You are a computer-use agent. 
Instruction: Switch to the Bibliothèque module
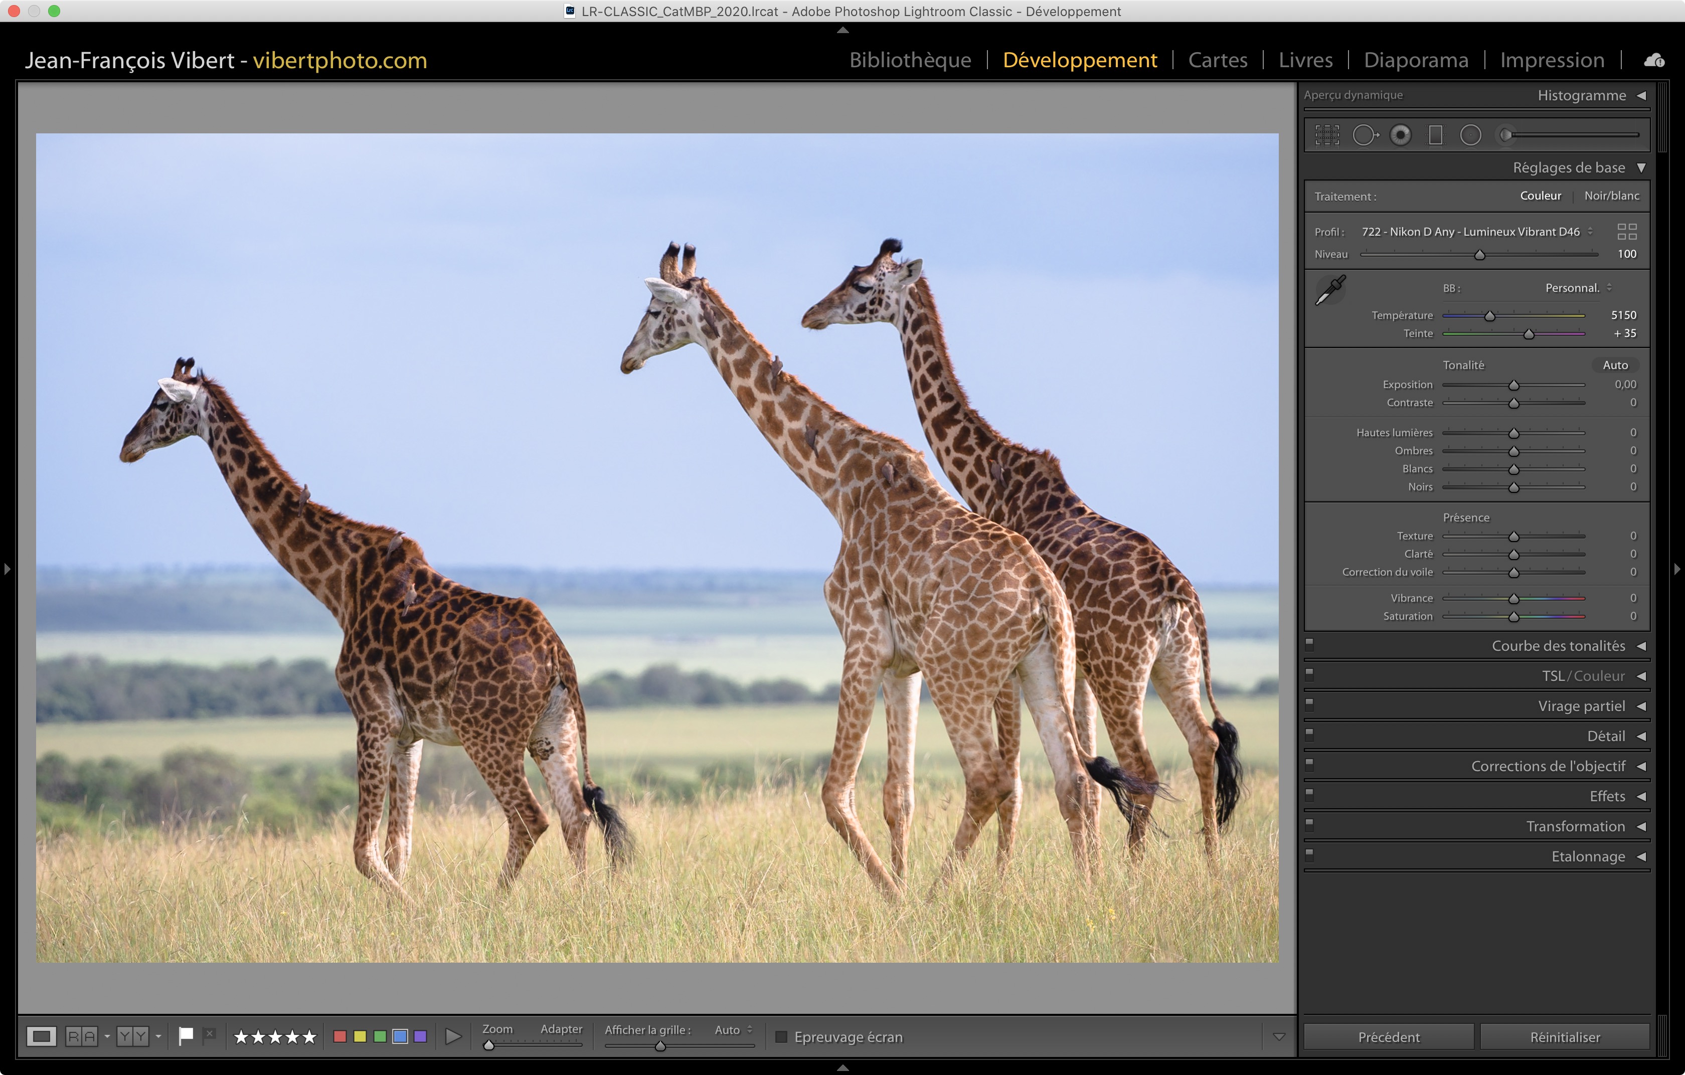[910, 60]
